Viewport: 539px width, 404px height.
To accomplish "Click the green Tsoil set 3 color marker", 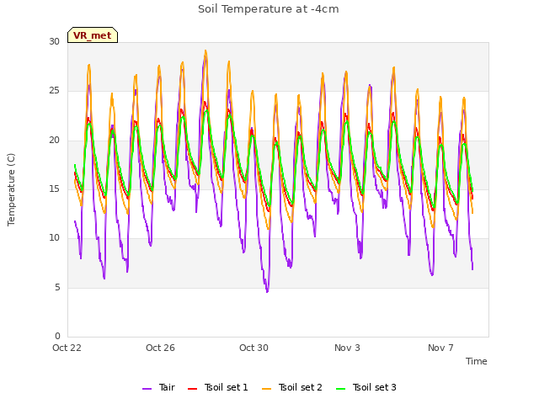I will 340,389.
